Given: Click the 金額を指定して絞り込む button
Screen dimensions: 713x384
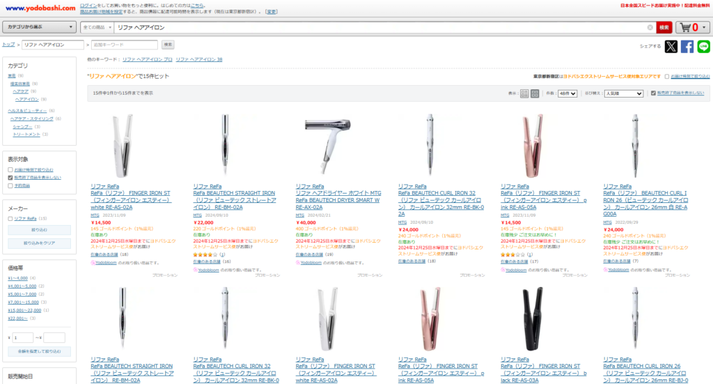Looking at the screenshot, I should [39, 351].
